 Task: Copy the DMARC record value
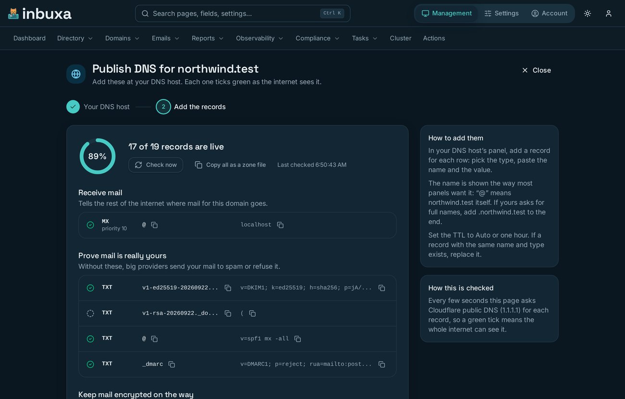coord(382,364)
